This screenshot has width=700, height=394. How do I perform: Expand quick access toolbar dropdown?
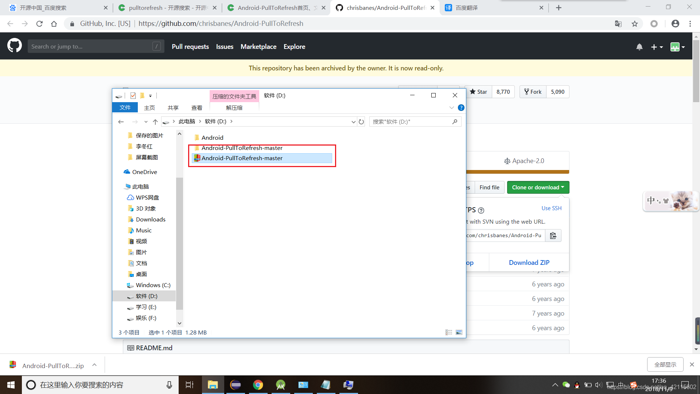point(150,96)
